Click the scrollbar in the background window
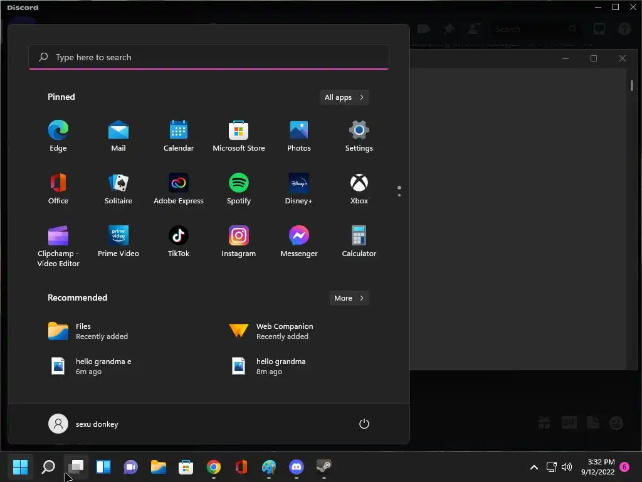 [632, 85]
